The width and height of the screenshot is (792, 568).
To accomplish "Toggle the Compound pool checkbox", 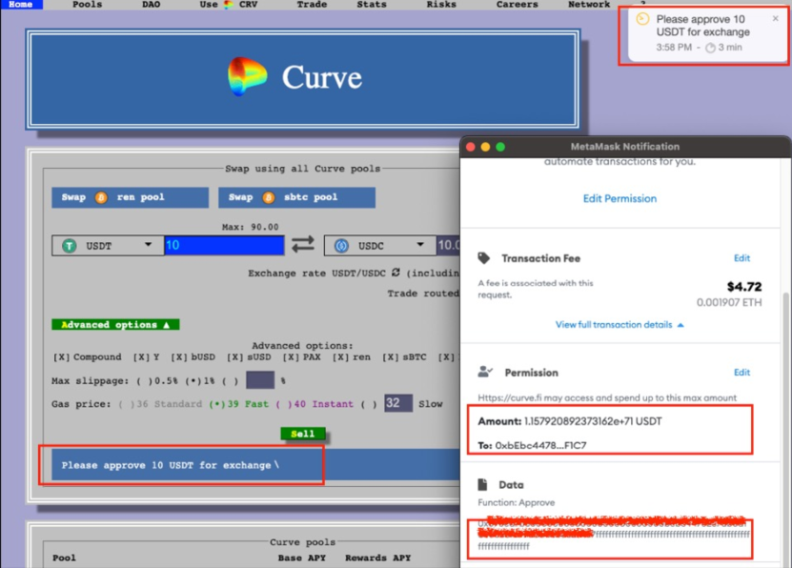I will [x=61, y=357].
